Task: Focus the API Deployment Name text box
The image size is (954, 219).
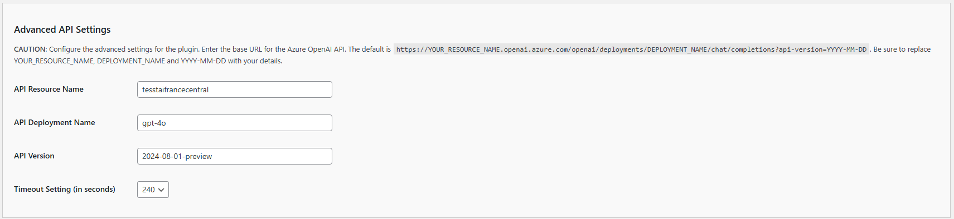Action: click(x=235, y=123)
